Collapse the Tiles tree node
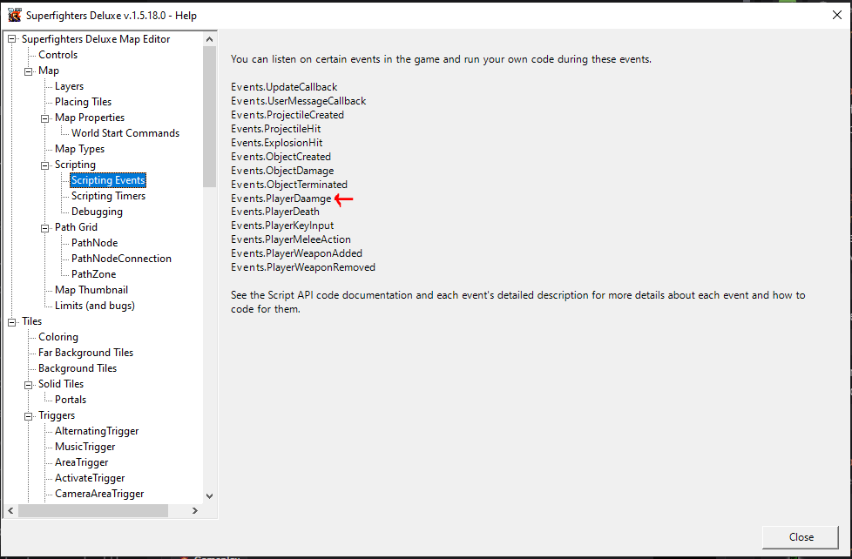The height and width of the screenshot is (559, 852). 12,321
